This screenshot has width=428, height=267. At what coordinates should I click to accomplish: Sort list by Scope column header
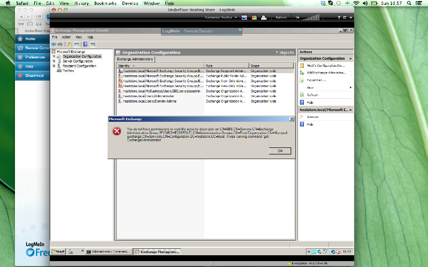pos(271,66)
